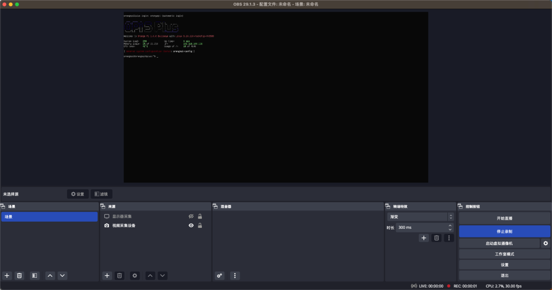Open virtual camera settings gear icon

click(546, 243)
